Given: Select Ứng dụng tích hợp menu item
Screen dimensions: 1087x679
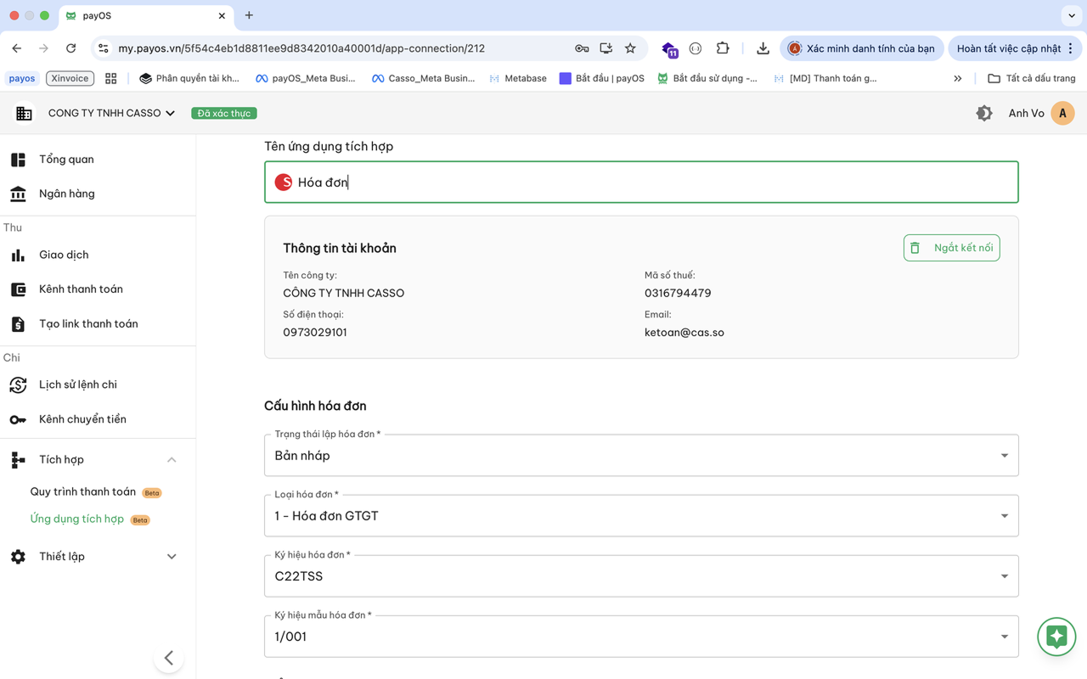Looking at the screenshot, I should (77, 519).
